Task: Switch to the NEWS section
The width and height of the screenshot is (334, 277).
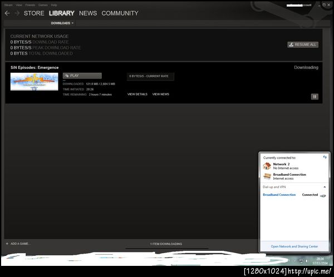Action: (88, 13)
